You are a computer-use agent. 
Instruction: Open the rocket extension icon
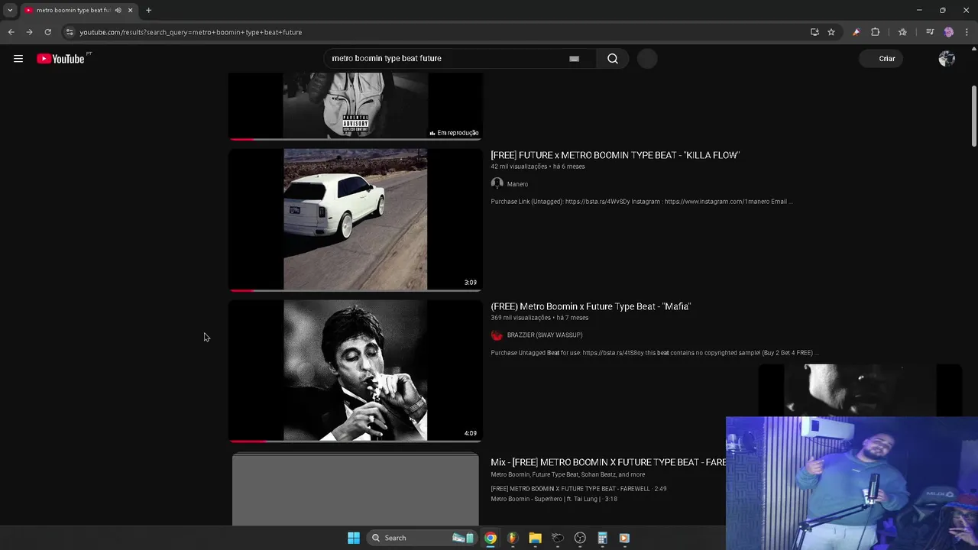[856, 32]
